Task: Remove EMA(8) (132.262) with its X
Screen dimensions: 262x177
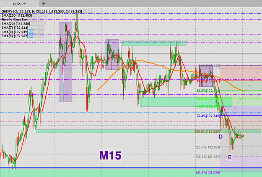Action: 42,36
